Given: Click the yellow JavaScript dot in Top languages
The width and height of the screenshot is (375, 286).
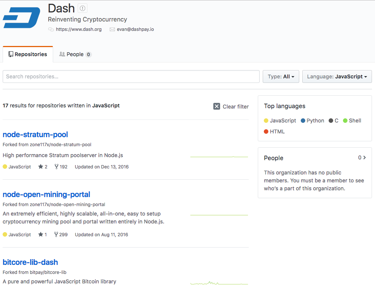Looking at the screenshot, I should (x=266, y=121).
